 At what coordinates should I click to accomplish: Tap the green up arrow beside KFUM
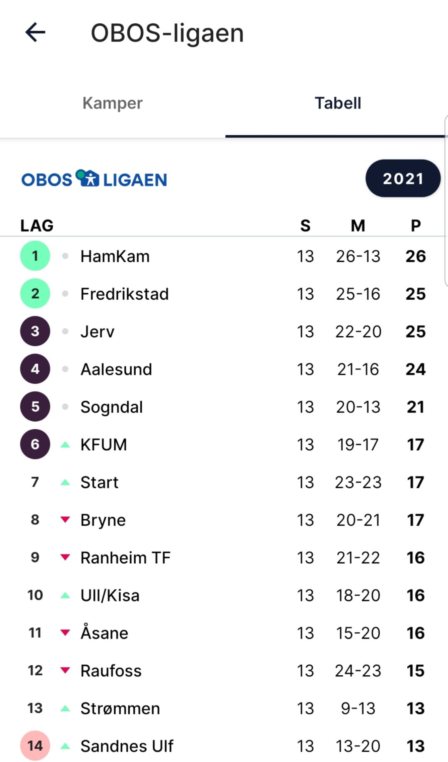(65, 444)
